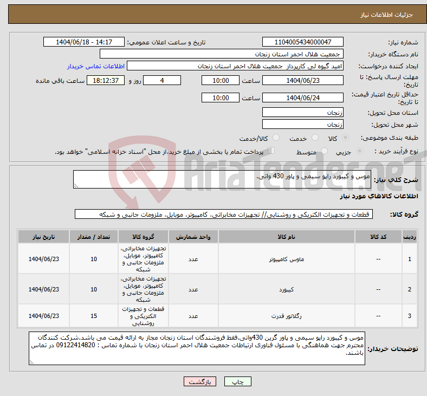Click the ماوس کامپیوتر item name cell
Viewport: 427px width, 396px height.
coord(286,259)
